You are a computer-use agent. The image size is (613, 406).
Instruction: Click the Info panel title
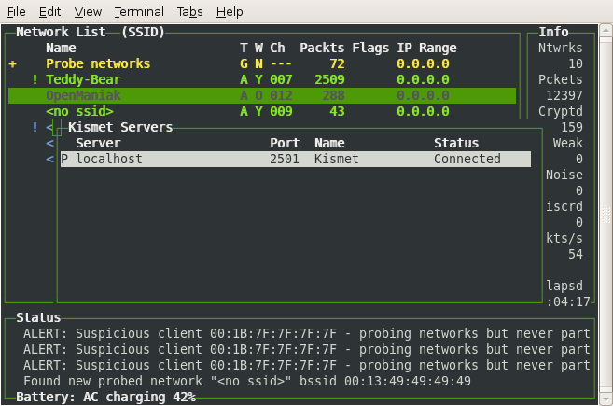pyautogui.click(x=553, y=32)
